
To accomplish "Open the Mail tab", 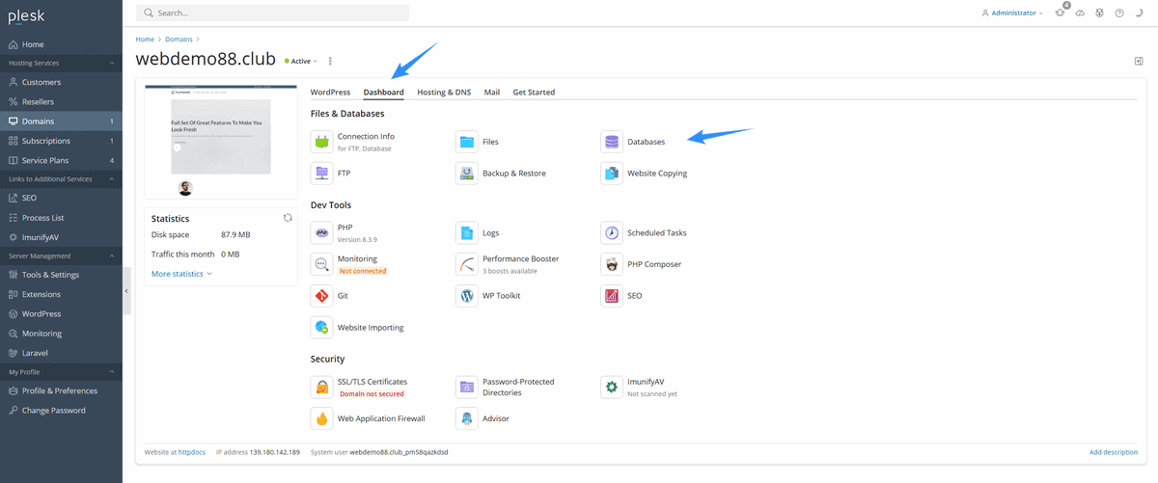I will coord(492,93).
